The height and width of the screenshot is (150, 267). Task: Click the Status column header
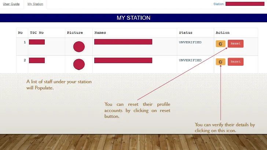pyautogui.click(x=185, y=33)
